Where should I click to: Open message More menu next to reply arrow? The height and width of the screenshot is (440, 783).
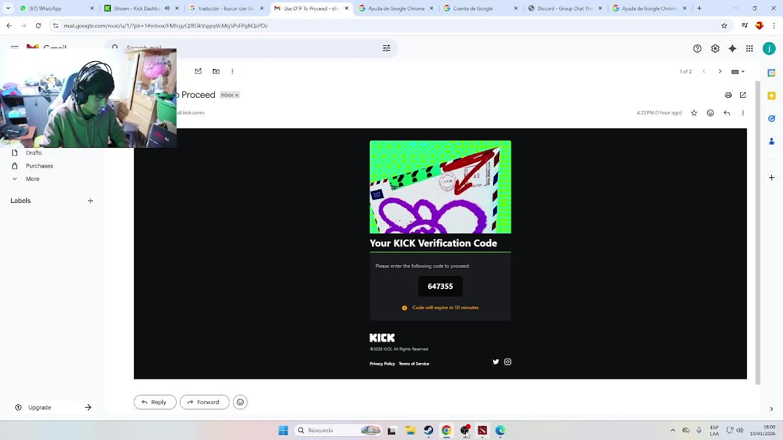point(743,113)
